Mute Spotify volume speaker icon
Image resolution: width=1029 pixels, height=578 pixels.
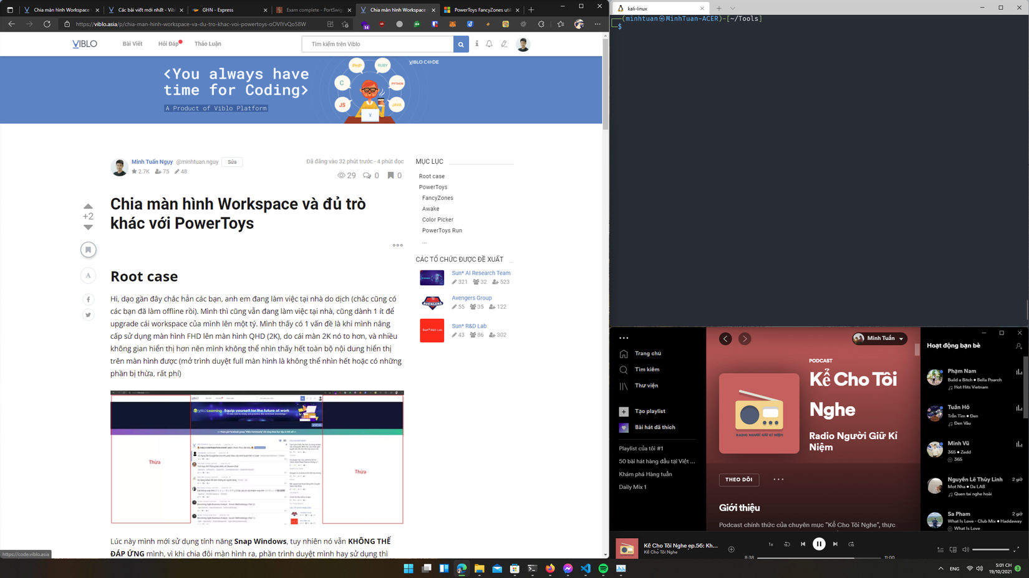pos(965,549)
